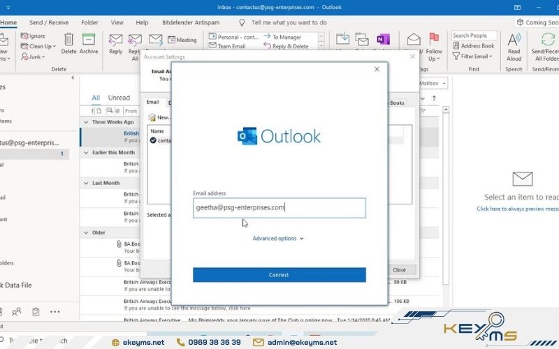Select the To Manager quick step
Screen dimensions: 559x349
[284, 37]
